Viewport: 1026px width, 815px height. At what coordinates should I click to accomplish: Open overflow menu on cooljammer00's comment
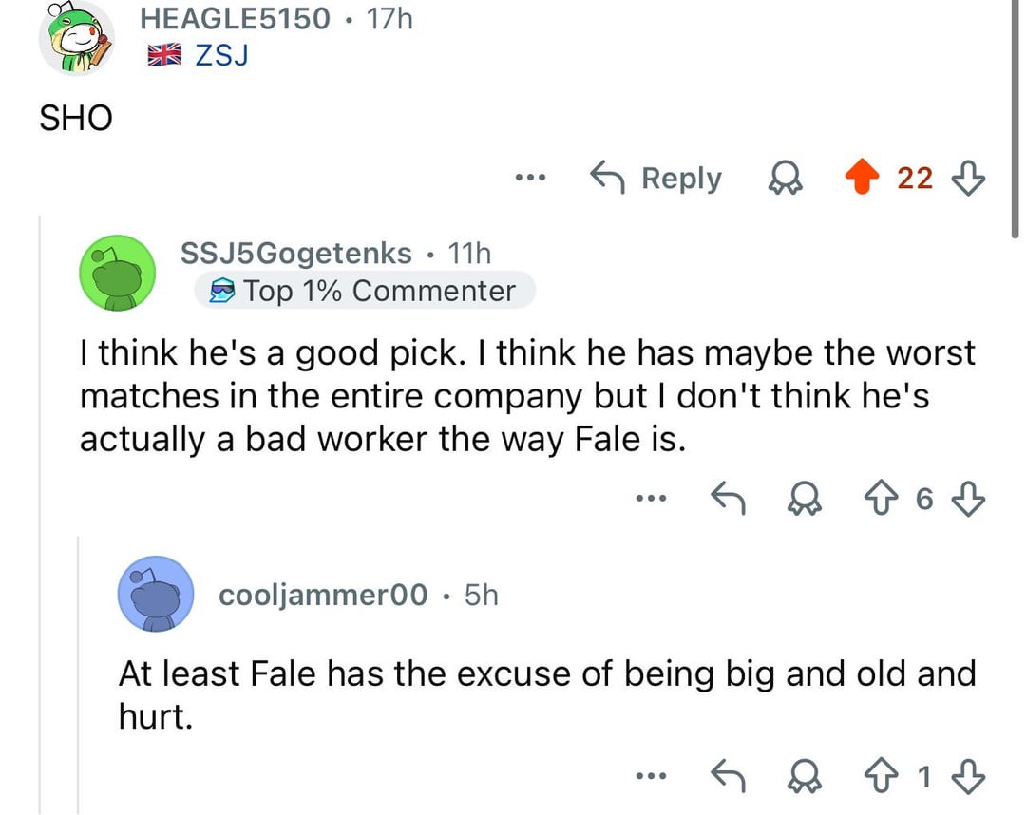coord(649,777)
